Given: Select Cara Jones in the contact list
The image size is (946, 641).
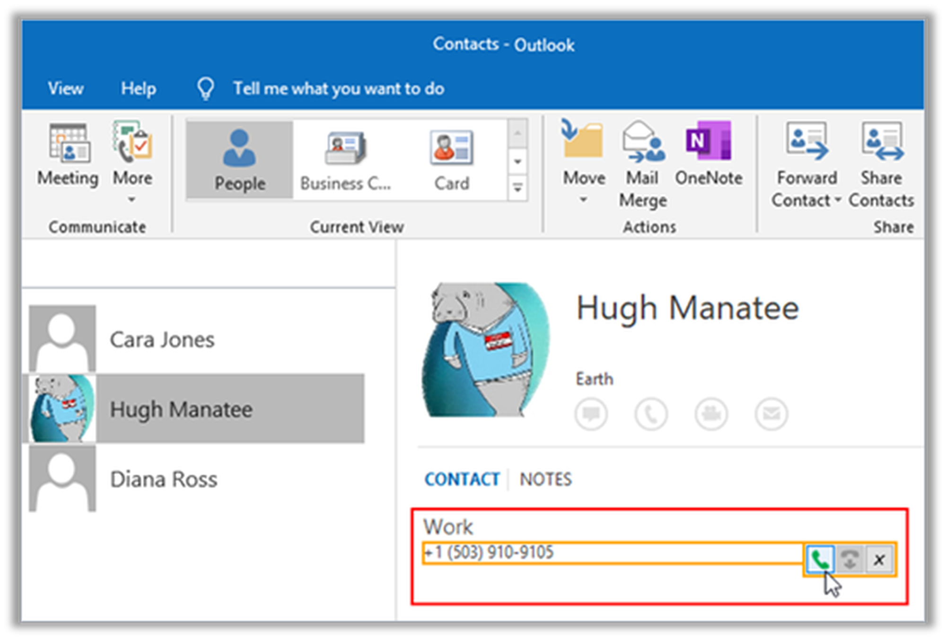Looking at the screenshot, I should coord(162,339).
